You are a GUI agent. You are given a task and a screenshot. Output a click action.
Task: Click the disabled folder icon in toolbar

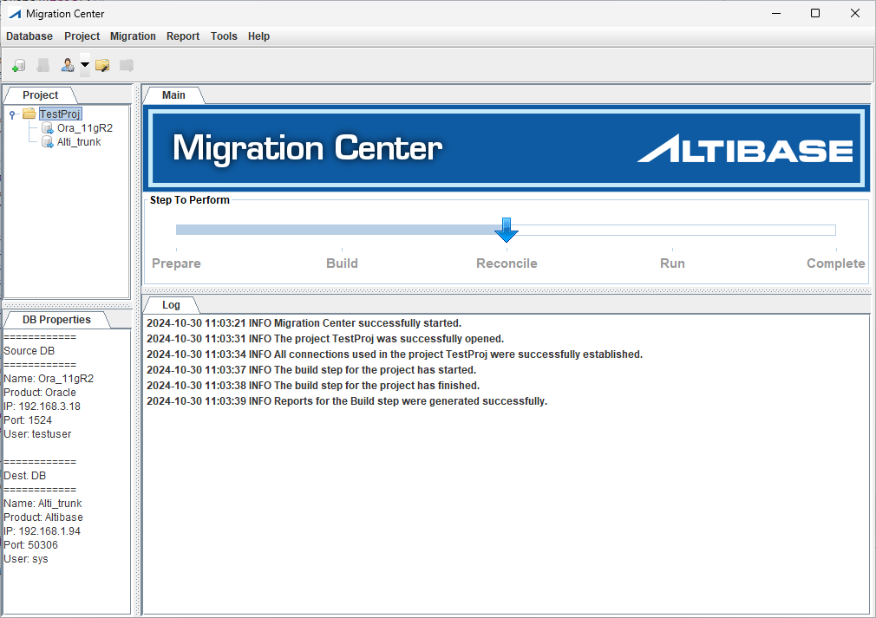127,65
